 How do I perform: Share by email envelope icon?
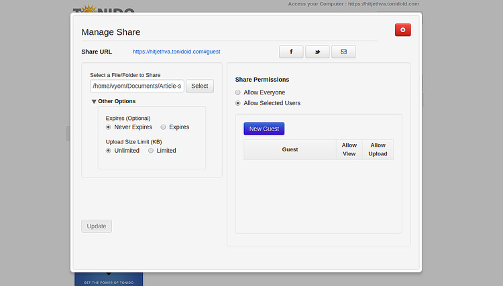tap(343, 52)
